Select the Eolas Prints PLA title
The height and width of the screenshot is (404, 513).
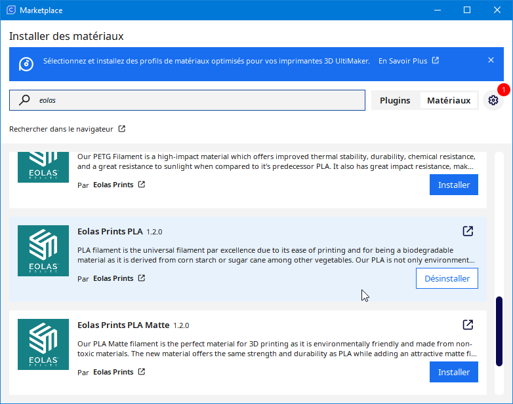click(110, 232)
